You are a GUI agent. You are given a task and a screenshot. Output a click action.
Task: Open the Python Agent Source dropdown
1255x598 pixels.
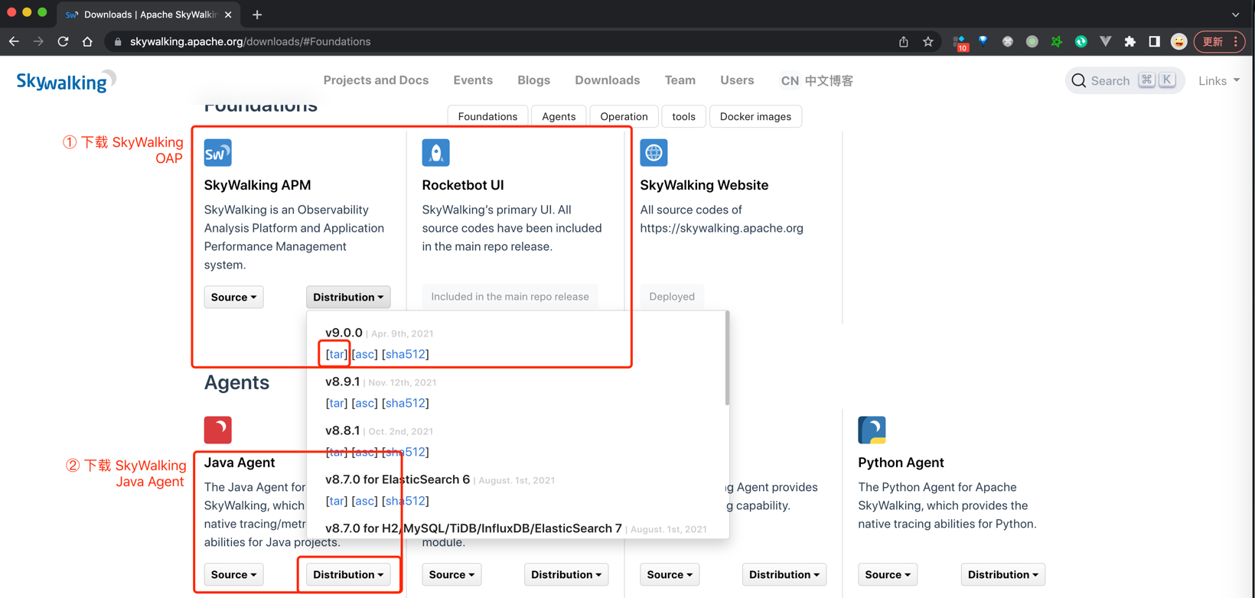point(888,574)
